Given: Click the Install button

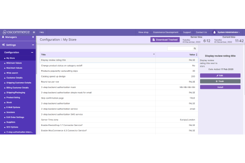Looking at the screenshot, I should pos(220,87).
